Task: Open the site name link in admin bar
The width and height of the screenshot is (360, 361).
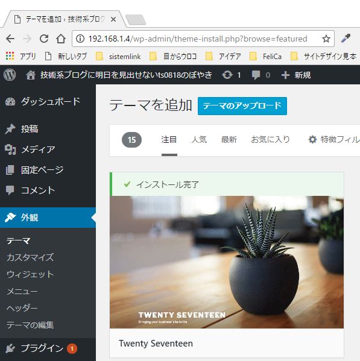Action: [x=126, y=75]
